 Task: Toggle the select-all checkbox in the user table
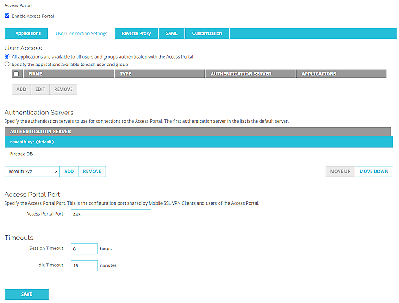click(x=16, y=73)
